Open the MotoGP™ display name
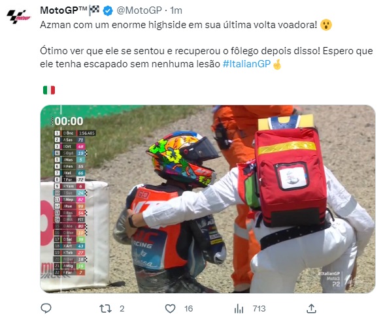The image size is (383, 318). coord(63,10)
